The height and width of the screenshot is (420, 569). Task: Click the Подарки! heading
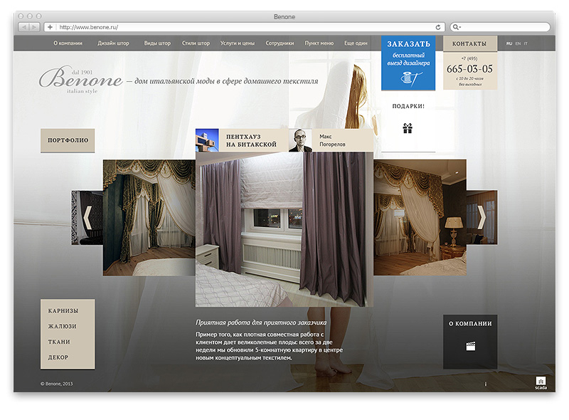coord(408,106)
